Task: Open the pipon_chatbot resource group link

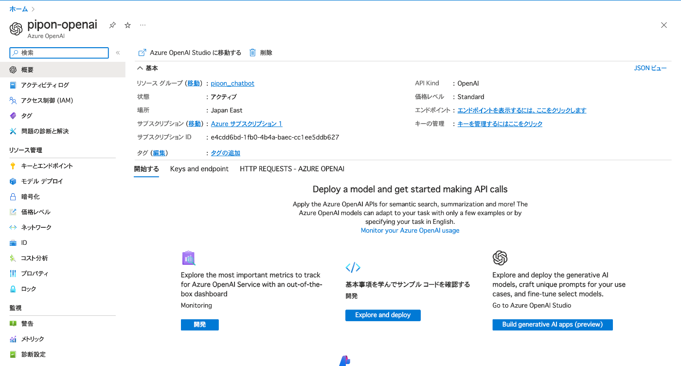Action: pos(233,83)
